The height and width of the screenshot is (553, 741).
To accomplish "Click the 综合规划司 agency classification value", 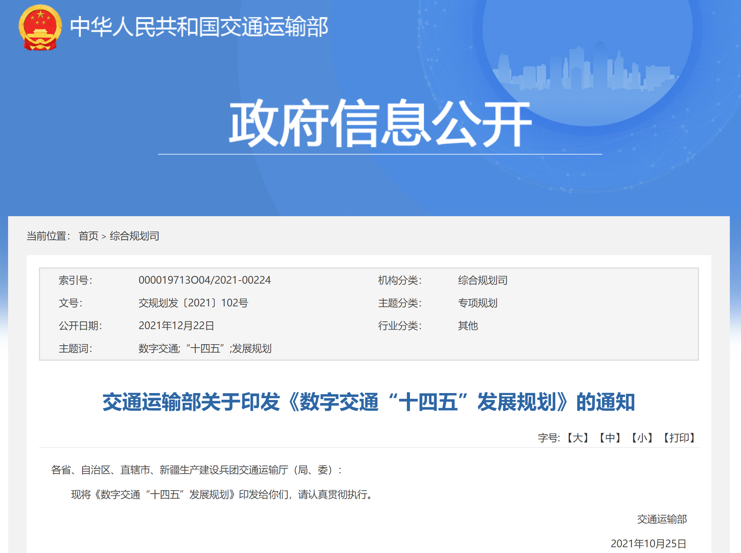I will pos(482,280).
